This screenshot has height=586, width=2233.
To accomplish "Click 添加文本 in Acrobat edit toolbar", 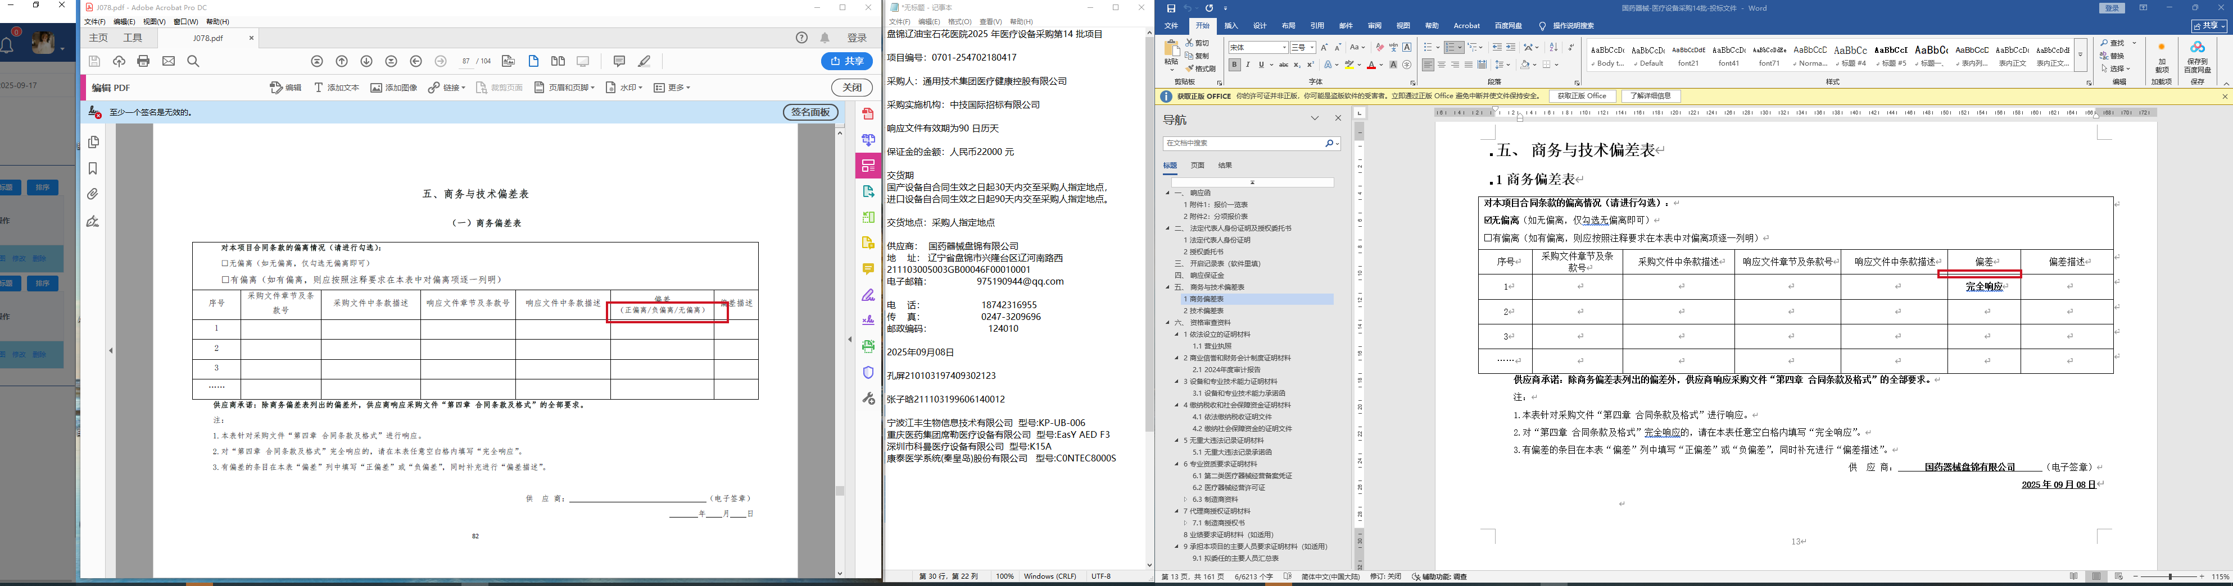I will pyautogui.click(x=336, y=88).
